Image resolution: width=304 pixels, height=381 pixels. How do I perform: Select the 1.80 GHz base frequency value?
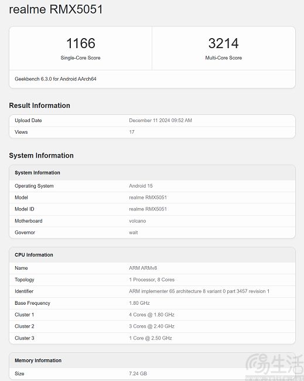[139, 303]
